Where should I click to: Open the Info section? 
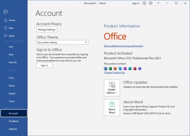pos(11,47)
